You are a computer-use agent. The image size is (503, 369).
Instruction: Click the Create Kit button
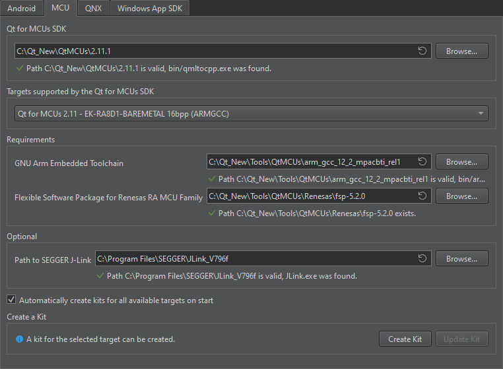coord(405,339)
